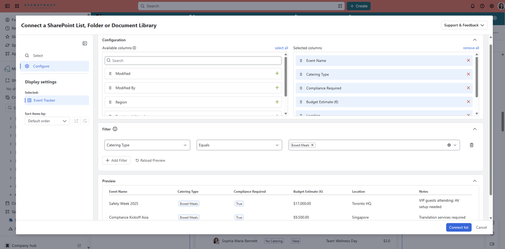
Task: Click the Create button in top bar
Action: coord(358,6)
